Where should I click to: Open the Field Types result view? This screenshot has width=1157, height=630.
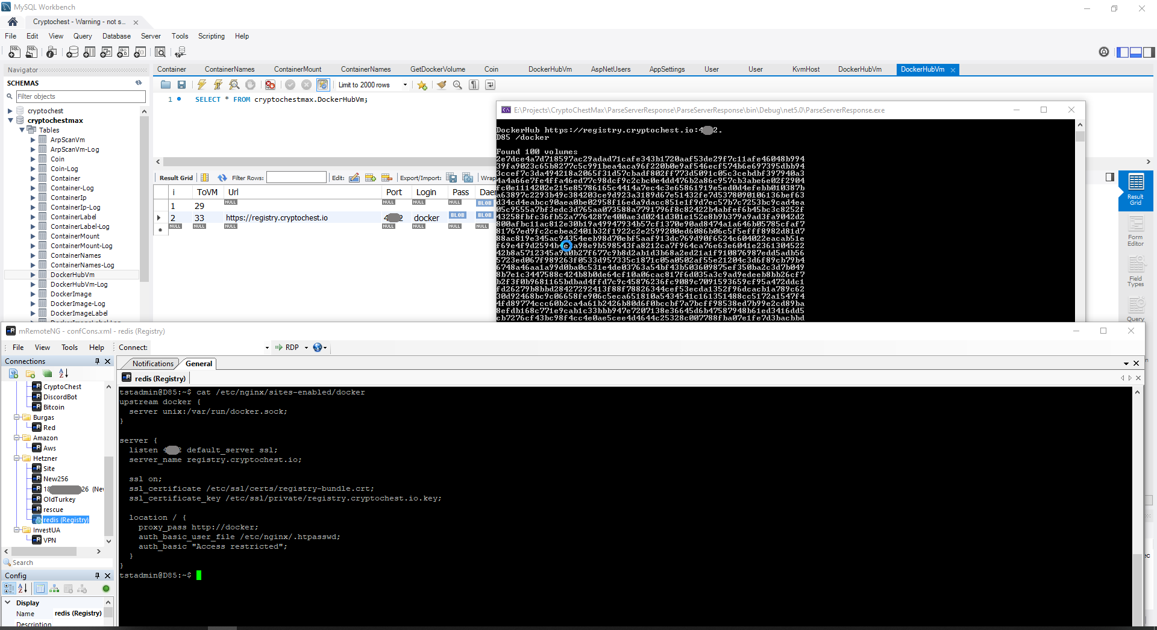[1136, 272]
